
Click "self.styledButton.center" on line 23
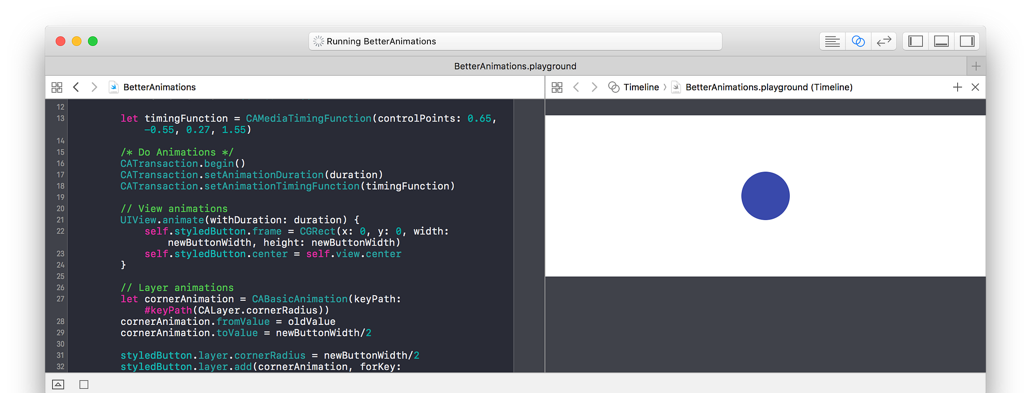click(216, 254)
